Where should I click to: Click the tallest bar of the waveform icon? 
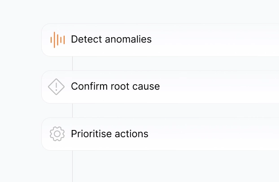pyautogui.click(x=54, y=40)
